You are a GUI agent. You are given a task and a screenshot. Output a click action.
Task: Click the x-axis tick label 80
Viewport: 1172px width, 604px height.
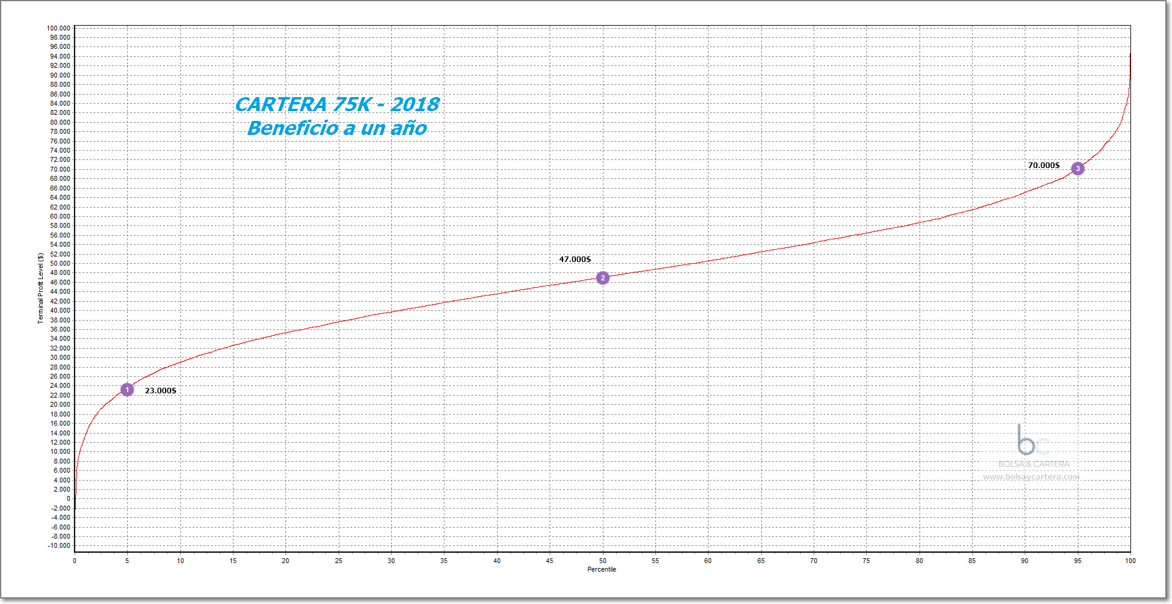click(920, 561)
